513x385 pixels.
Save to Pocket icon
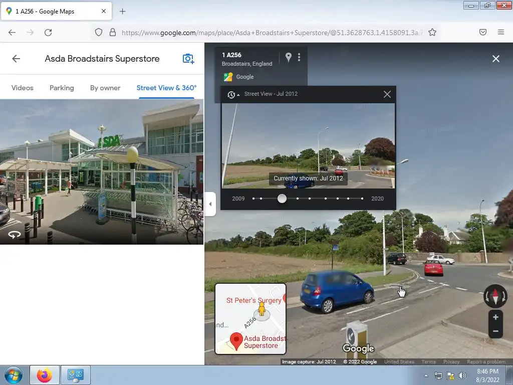[x=483, y=32]
